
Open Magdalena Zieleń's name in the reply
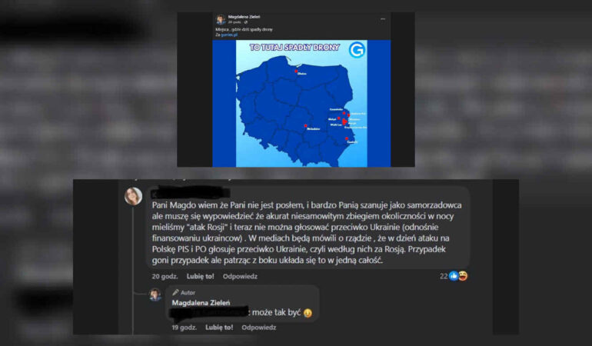coord(201,303)
